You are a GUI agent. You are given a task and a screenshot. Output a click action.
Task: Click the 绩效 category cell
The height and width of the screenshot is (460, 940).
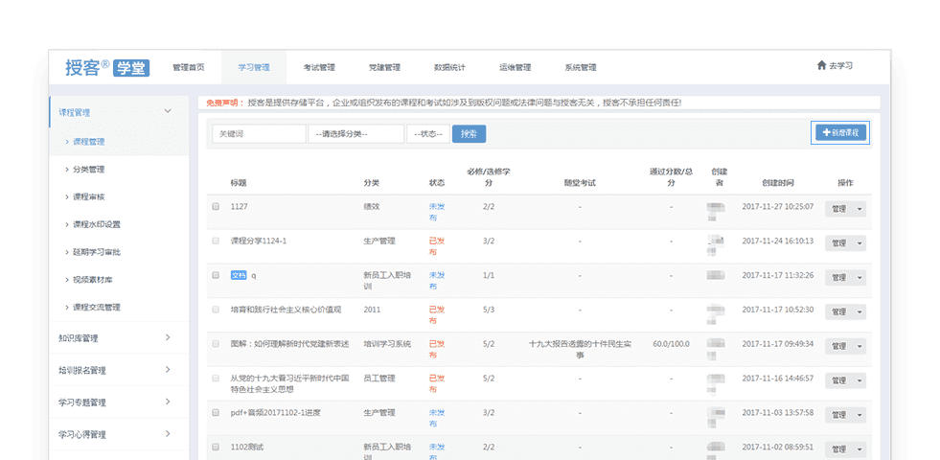coord(371,206)
